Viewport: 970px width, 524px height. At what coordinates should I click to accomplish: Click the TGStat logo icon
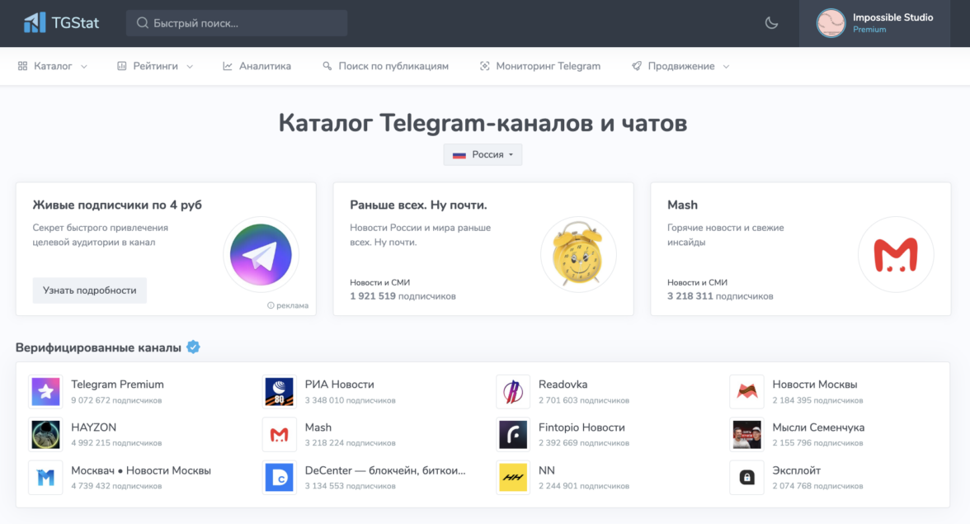[35, 23]
